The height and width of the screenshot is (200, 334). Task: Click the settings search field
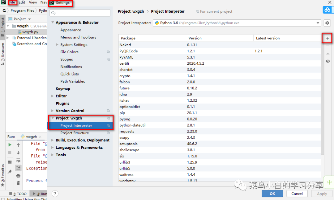(x=80, y=13)
